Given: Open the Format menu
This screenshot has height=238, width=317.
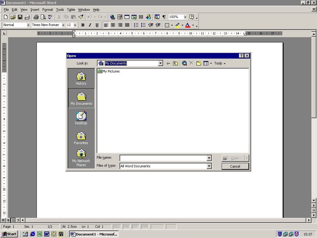Looking at the screenshot, I should tap(47, 10).
